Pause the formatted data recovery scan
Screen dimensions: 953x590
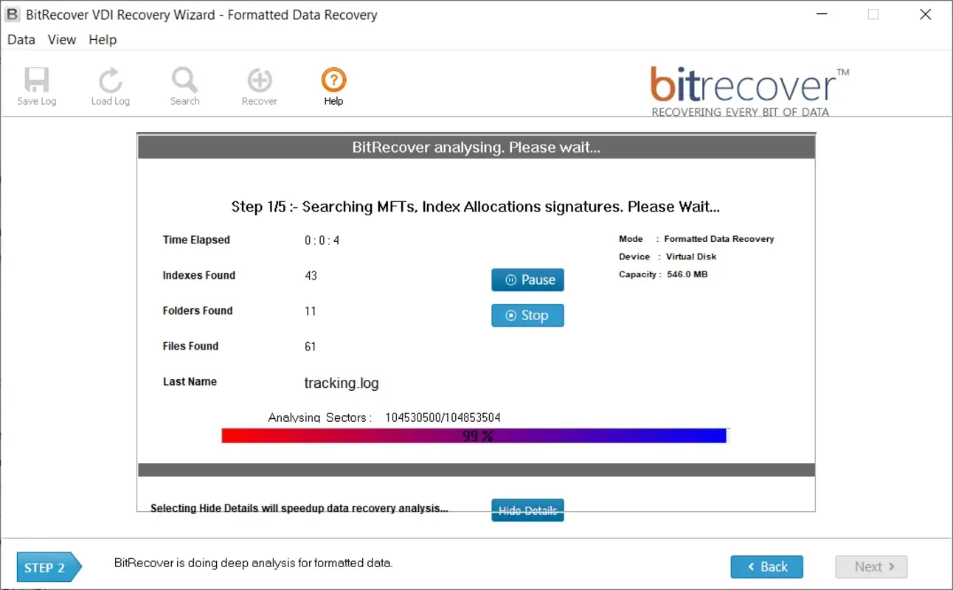[x=527, y=280]
